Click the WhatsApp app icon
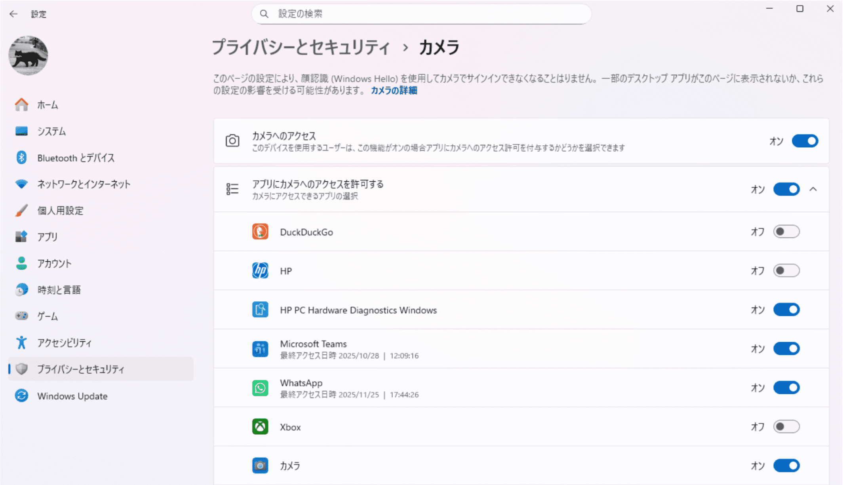843x485 pixels. point(260,388)
